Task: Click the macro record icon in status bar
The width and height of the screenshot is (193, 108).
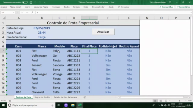Action: click(10, 101)
